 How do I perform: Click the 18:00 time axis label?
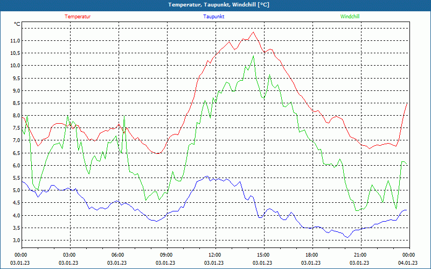[x=311, y=255]
